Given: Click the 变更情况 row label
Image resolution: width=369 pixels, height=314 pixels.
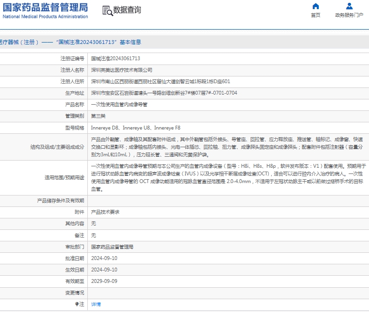Looking at the screenshot, I should coord(74,293).
